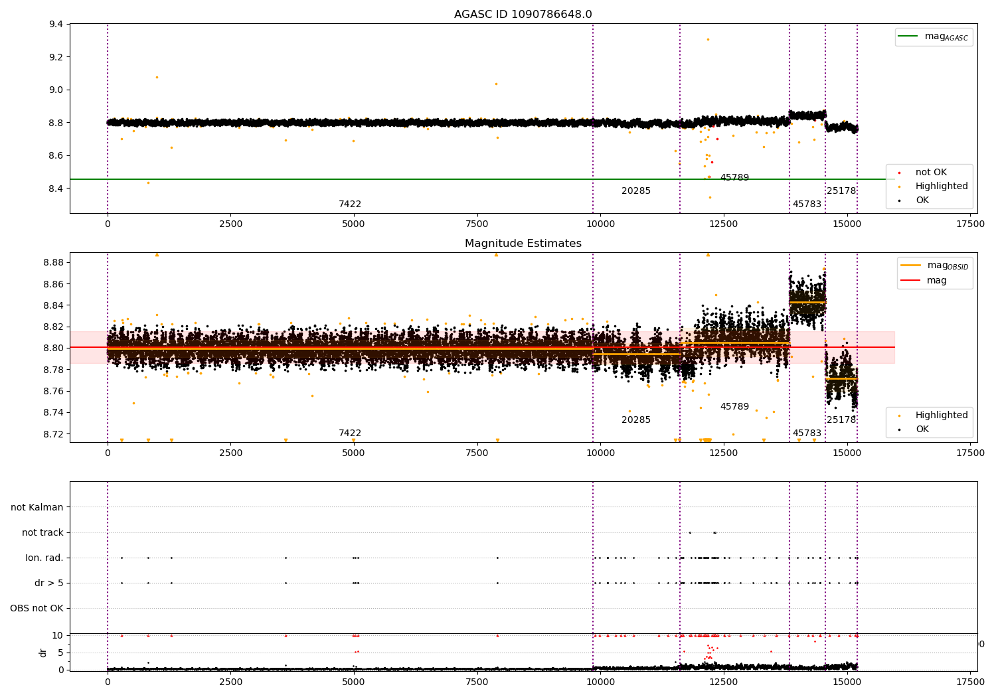Click obsid label 20285 in Magnitude Estimates plot

[x=636, y=420]
